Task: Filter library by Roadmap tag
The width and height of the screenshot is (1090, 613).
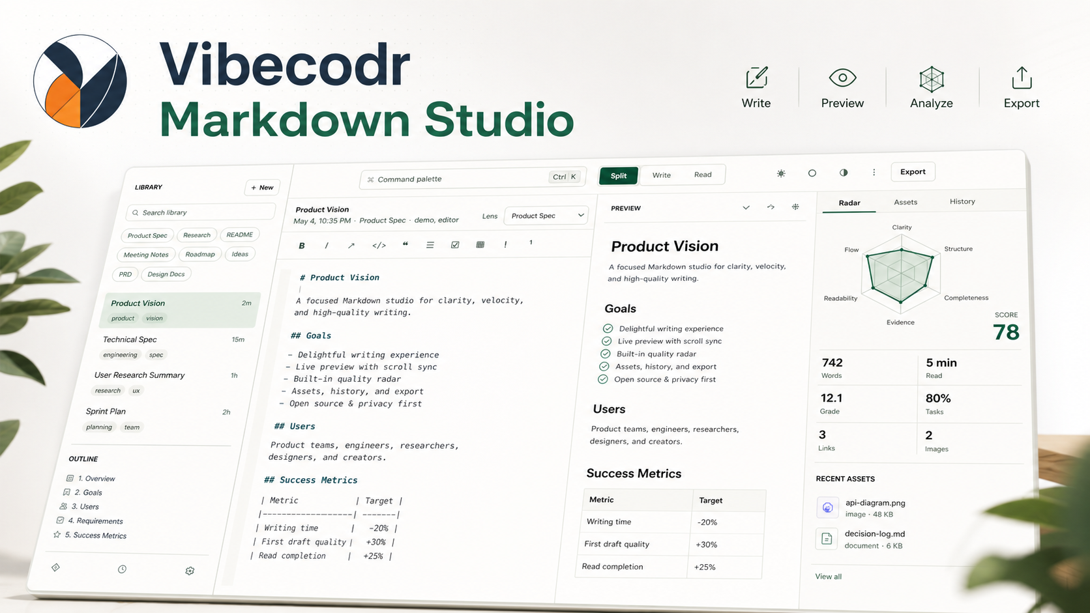Action: point(199,254)
